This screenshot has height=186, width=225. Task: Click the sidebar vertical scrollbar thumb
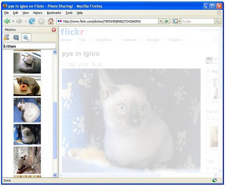(55, 130)
